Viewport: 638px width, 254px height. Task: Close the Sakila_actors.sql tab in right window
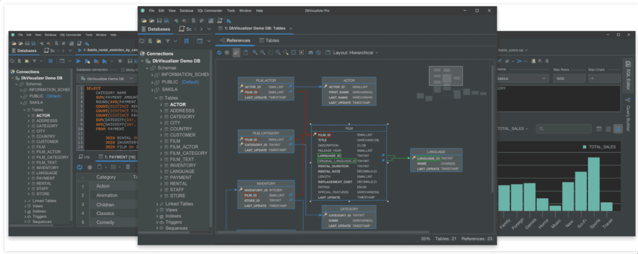pos(526,50)
